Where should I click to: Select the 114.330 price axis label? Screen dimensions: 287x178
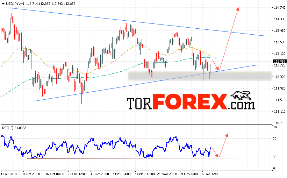pyautogui.click(x=280, y=19)
